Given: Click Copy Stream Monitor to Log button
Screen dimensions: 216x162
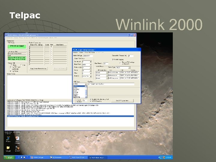Looking at the screenshot, I should [38, 68].
